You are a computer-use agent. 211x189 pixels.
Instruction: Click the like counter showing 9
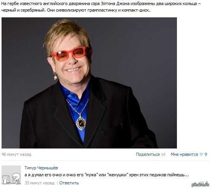(x=206, y=154)
